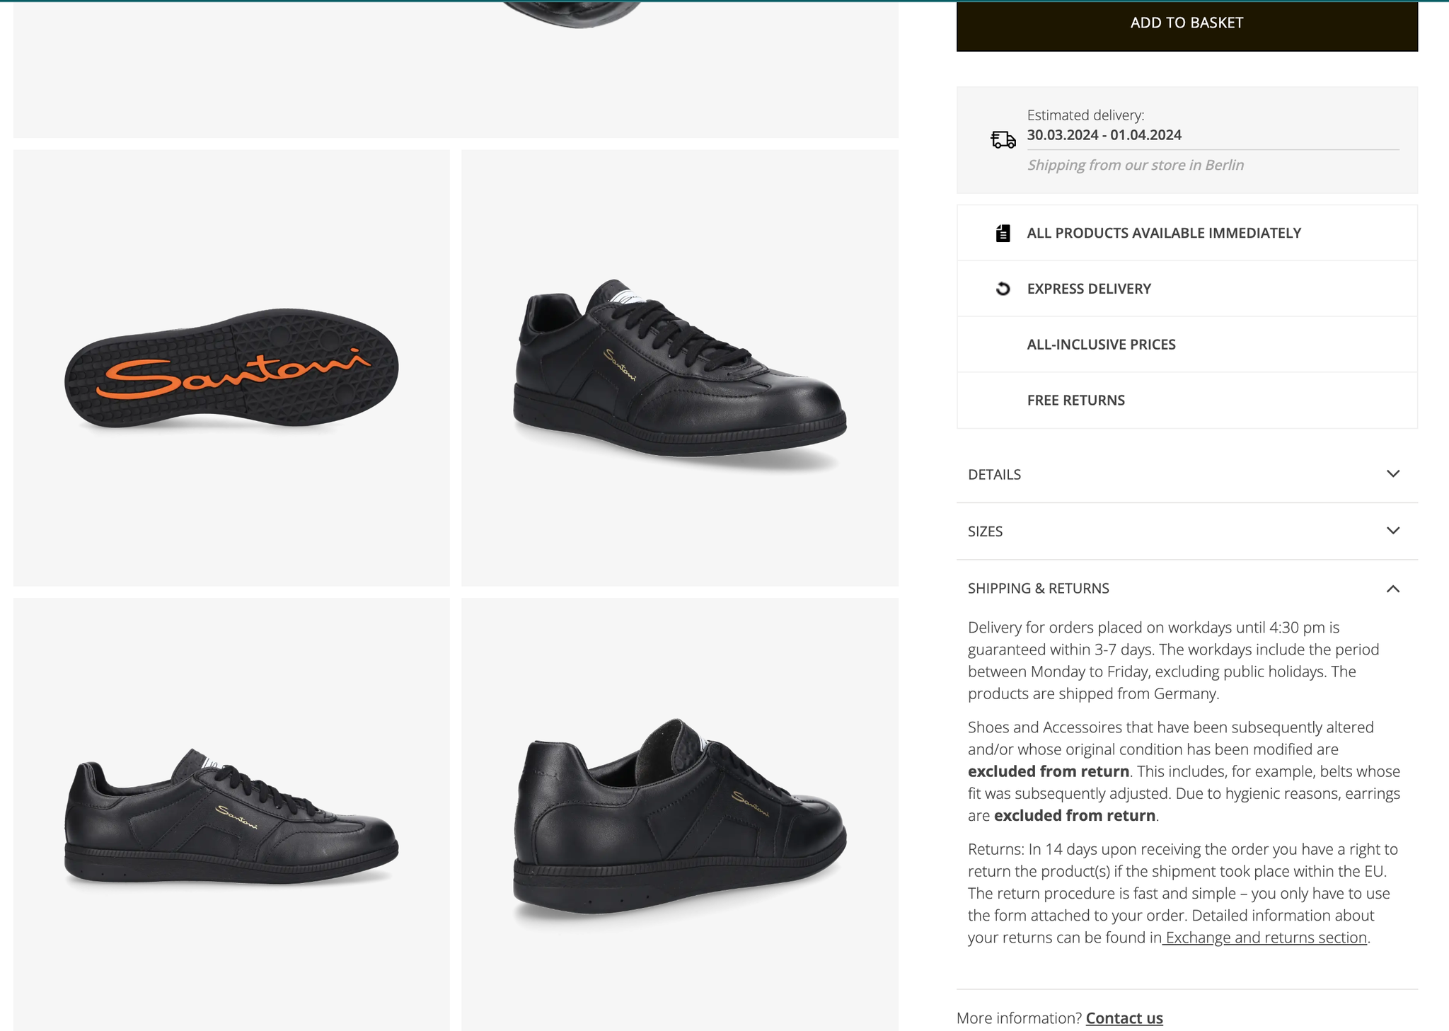Expand the Details section chevron
The height and width of the screenshot is (1031, 1449).
pos(1392,474)
